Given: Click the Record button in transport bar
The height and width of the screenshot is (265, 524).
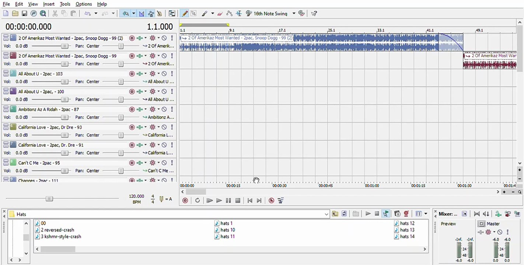Looking at the screenshot, I should click(185, 201).
